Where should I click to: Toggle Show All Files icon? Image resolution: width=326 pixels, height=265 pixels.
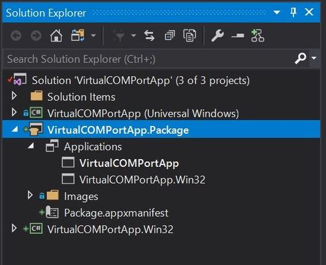[190, 35]
